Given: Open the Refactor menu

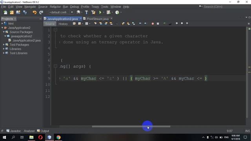Looking at the screenshot, I should coord(55,7).
